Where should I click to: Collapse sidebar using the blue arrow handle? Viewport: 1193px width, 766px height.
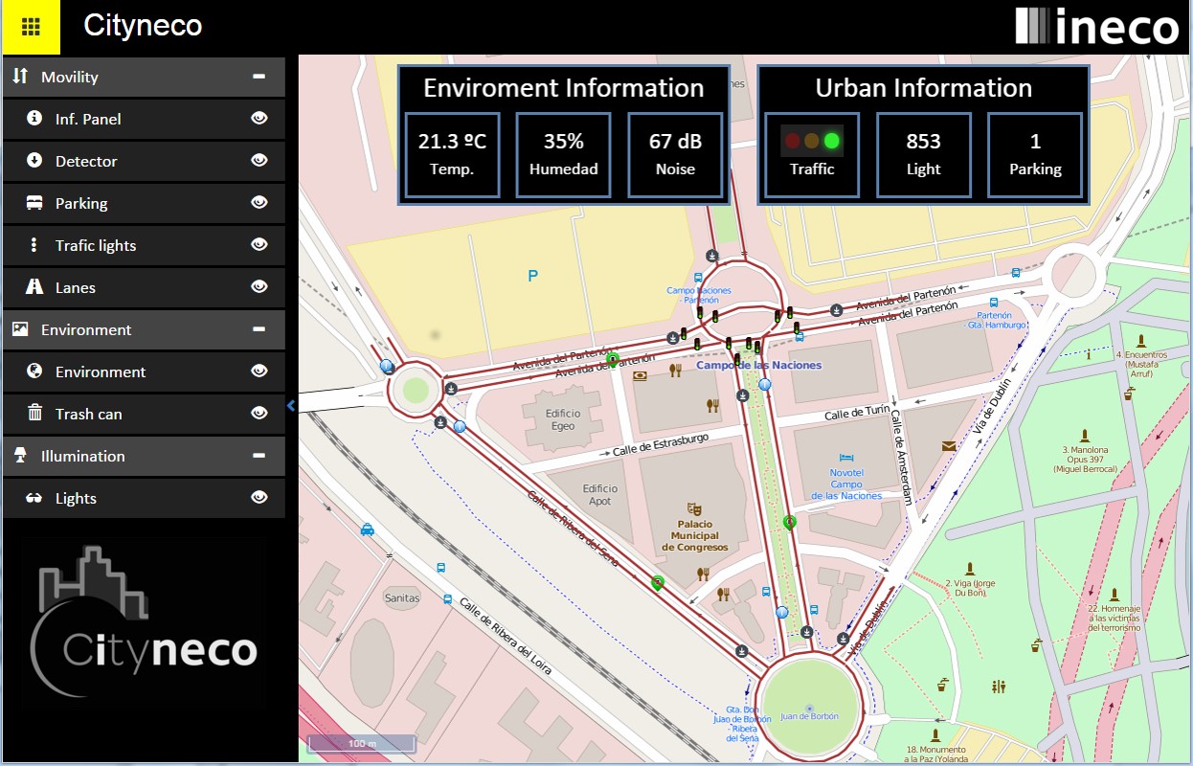point(291,406)
